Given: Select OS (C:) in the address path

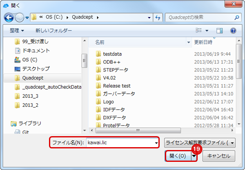Looking at the screenshot, I should (x=54, y=17).
